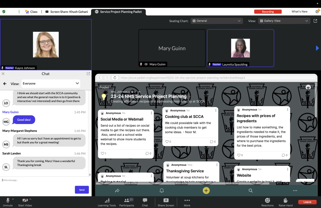This screenshot has width=321, height=208.
Task: Open comments on Social Media or Webmail post
Action: coord(148,153)
